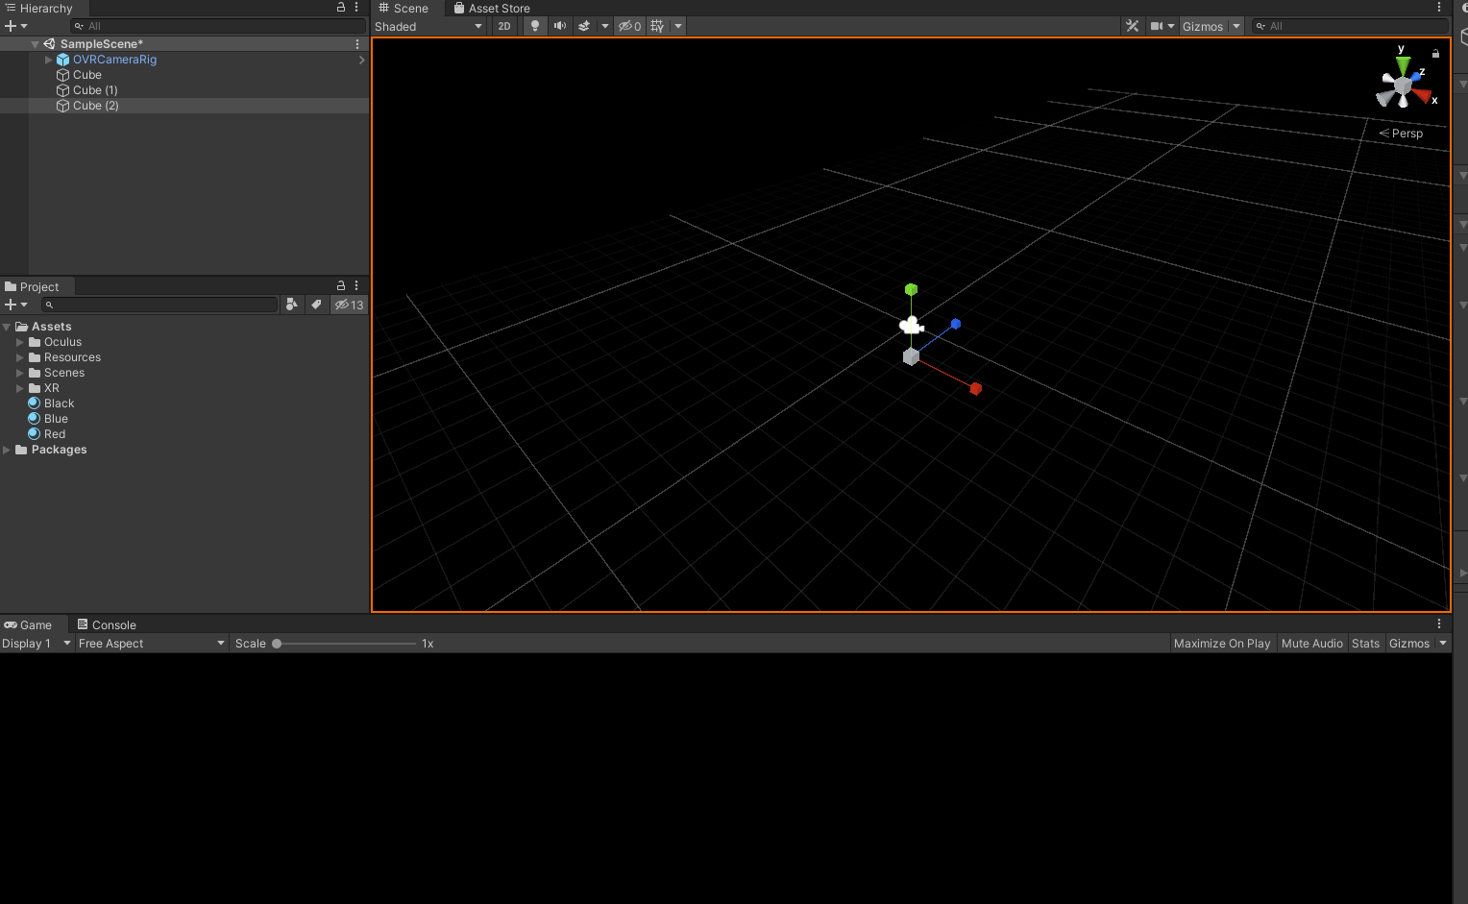Open Project create plus menu
Image resolution: width=1468 pixels, height=904 pixels.
(15, 305)
